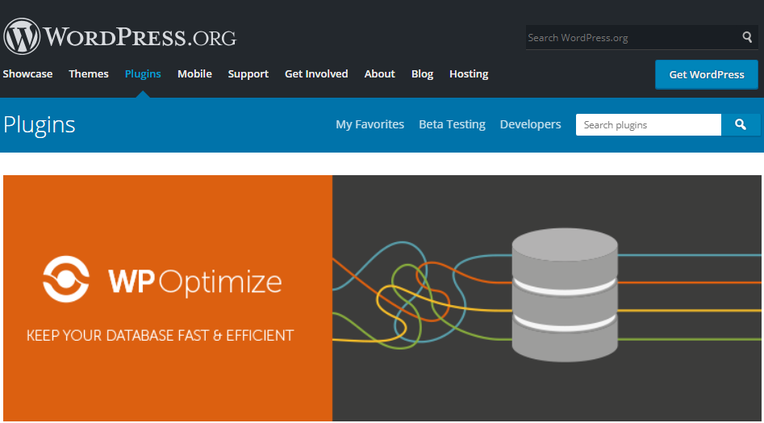This screenshot has height=423, width=764.
Task: Click the WordPress.org wordmark text
Action: [140, 36]
